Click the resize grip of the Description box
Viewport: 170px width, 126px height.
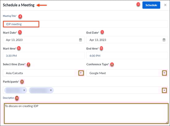coord(167,122)
